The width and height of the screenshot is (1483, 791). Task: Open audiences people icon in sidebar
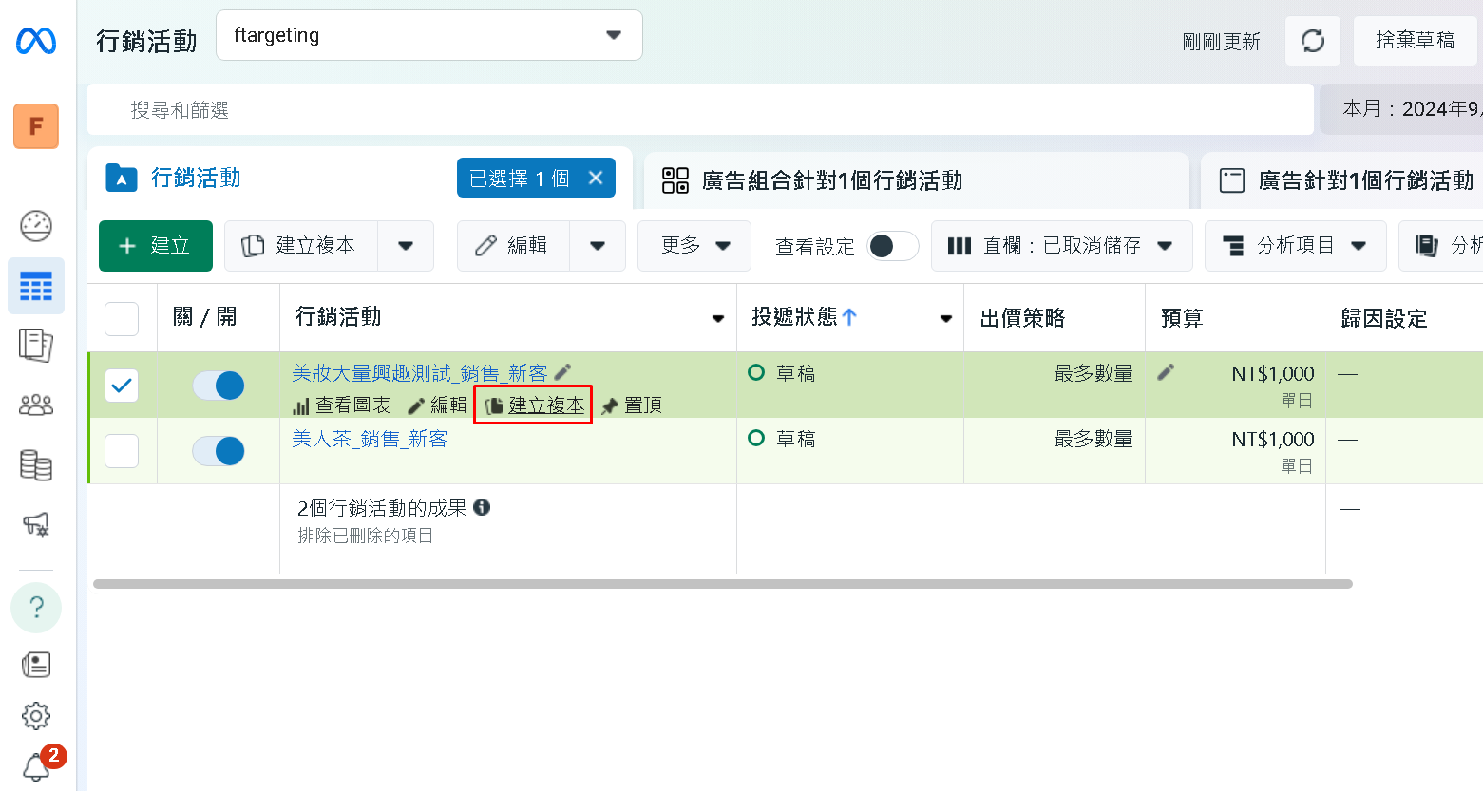(x=36, y=405)
